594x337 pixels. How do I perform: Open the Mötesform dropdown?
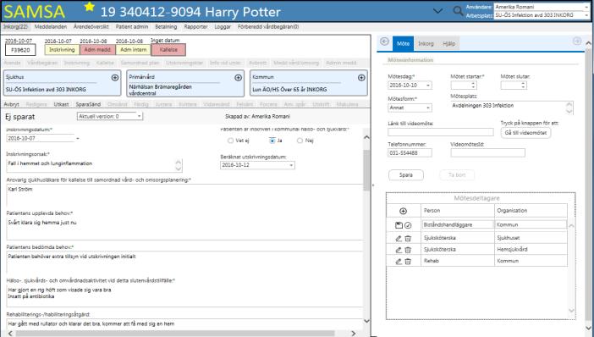click(410, 108)
